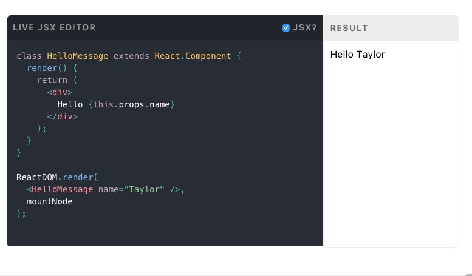This screenshot has width=472, height=276.
Task: Click the React.Component text in code
Action: (193, 56)
